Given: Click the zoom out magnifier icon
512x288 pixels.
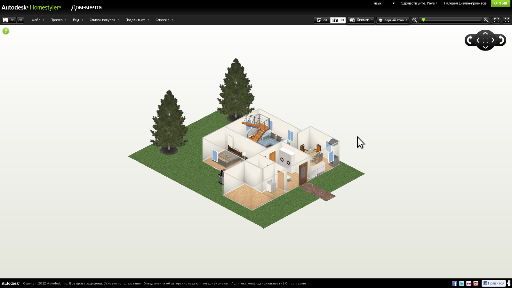Looking at the screenshot, I should tap(415, 20).
